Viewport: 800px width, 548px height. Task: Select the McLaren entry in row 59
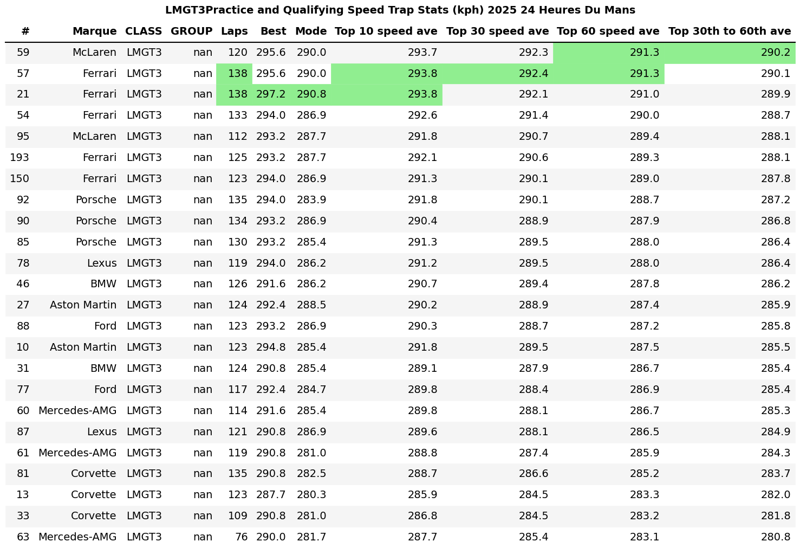pos(95,53)
